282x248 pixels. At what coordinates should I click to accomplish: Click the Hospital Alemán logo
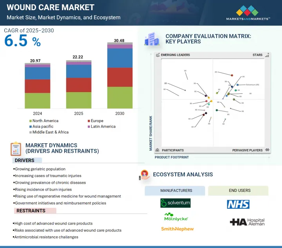click(247, 222)
